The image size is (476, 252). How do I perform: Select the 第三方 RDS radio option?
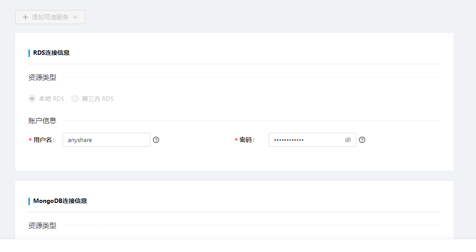pyautogui.click(x=75, y=99)
